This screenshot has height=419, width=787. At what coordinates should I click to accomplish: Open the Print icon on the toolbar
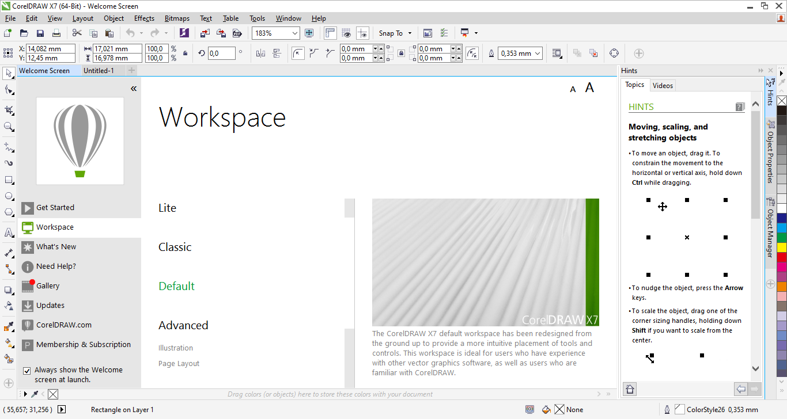[56, 33]
